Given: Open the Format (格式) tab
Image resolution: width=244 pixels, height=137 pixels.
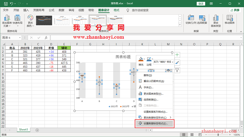Looking at the screenshot, I should tap(116, 10).
